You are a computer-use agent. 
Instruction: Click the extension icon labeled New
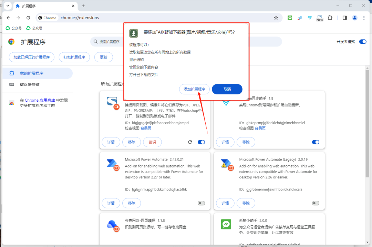coord(320,18)
